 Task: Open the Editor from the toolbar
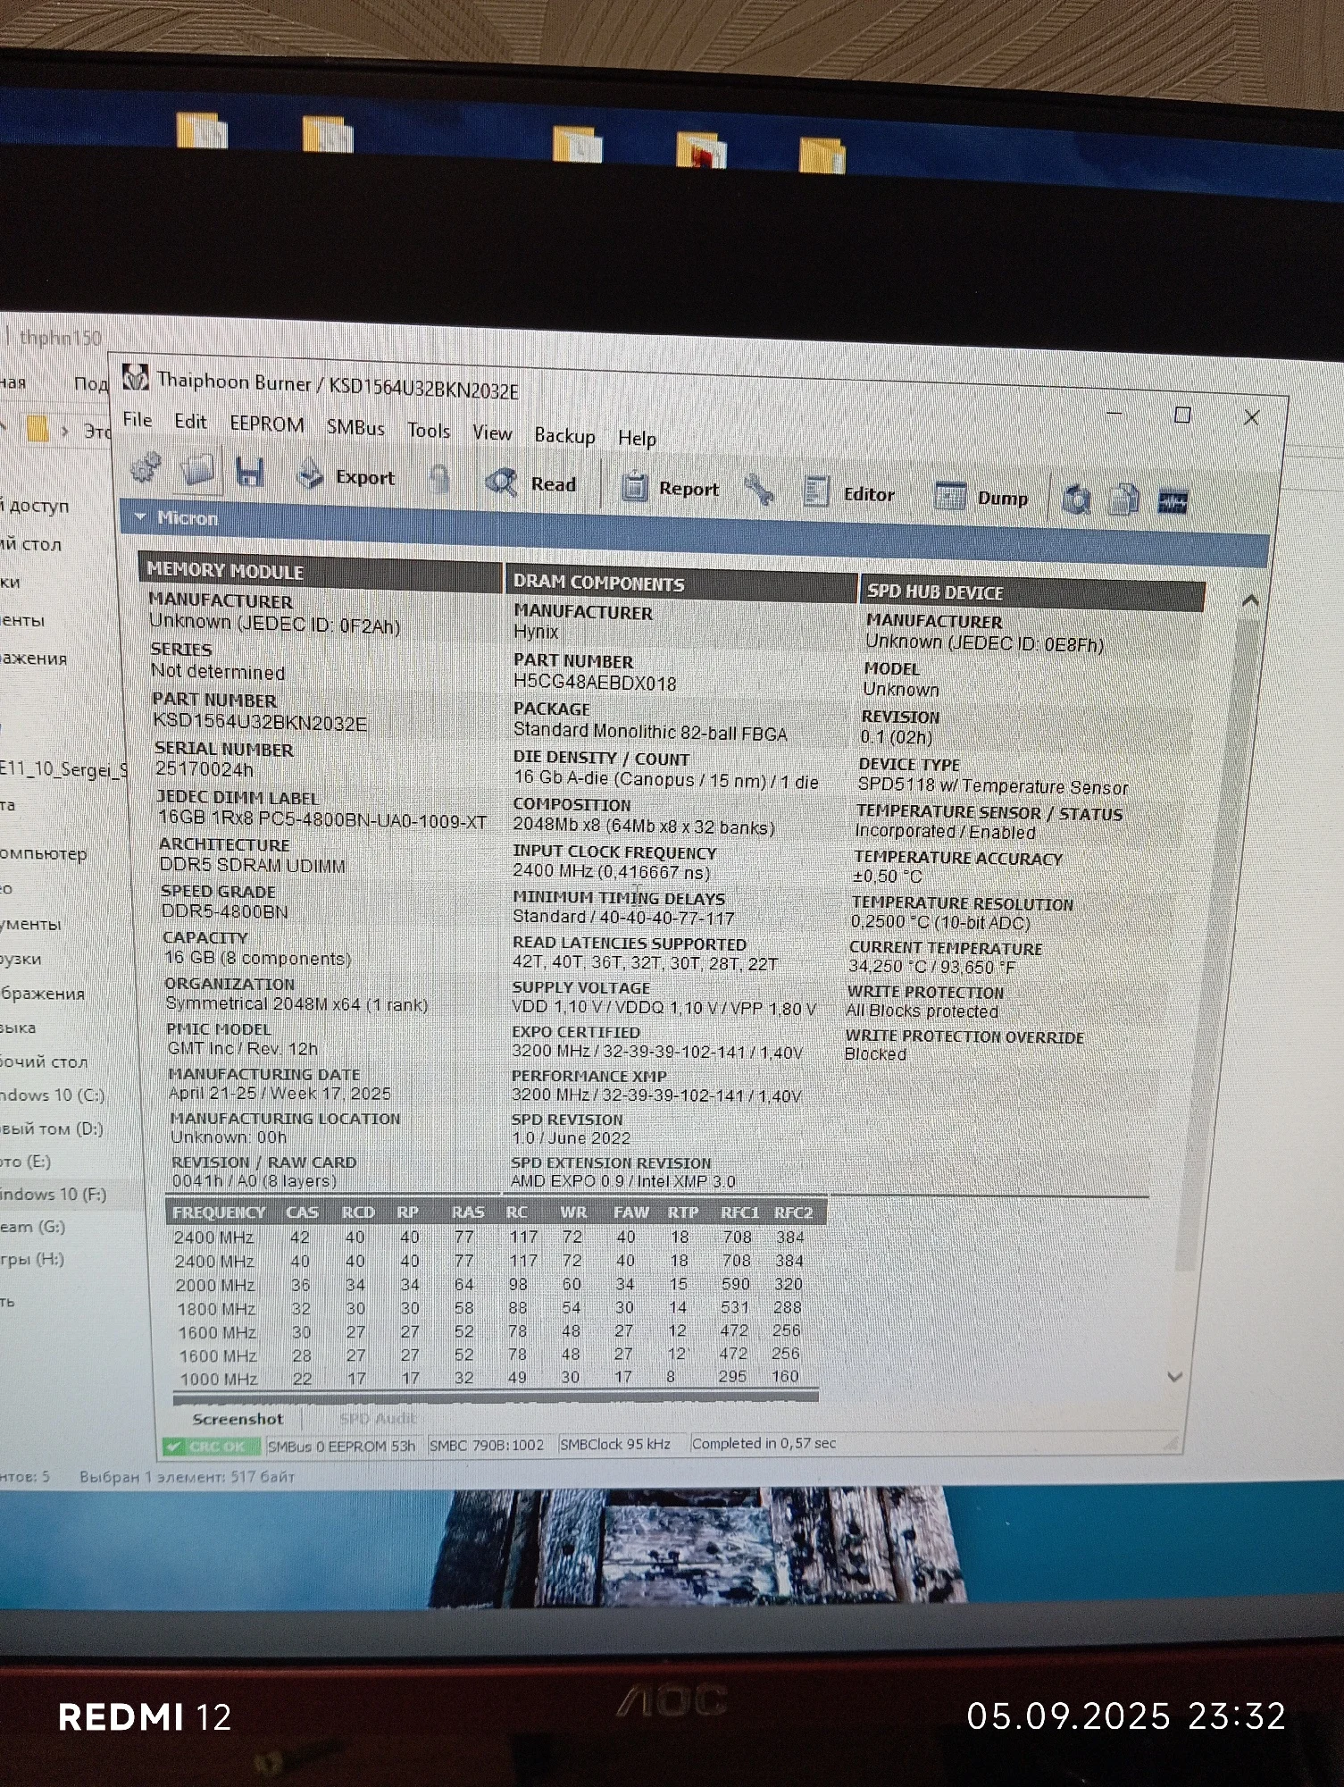(848, 493)
